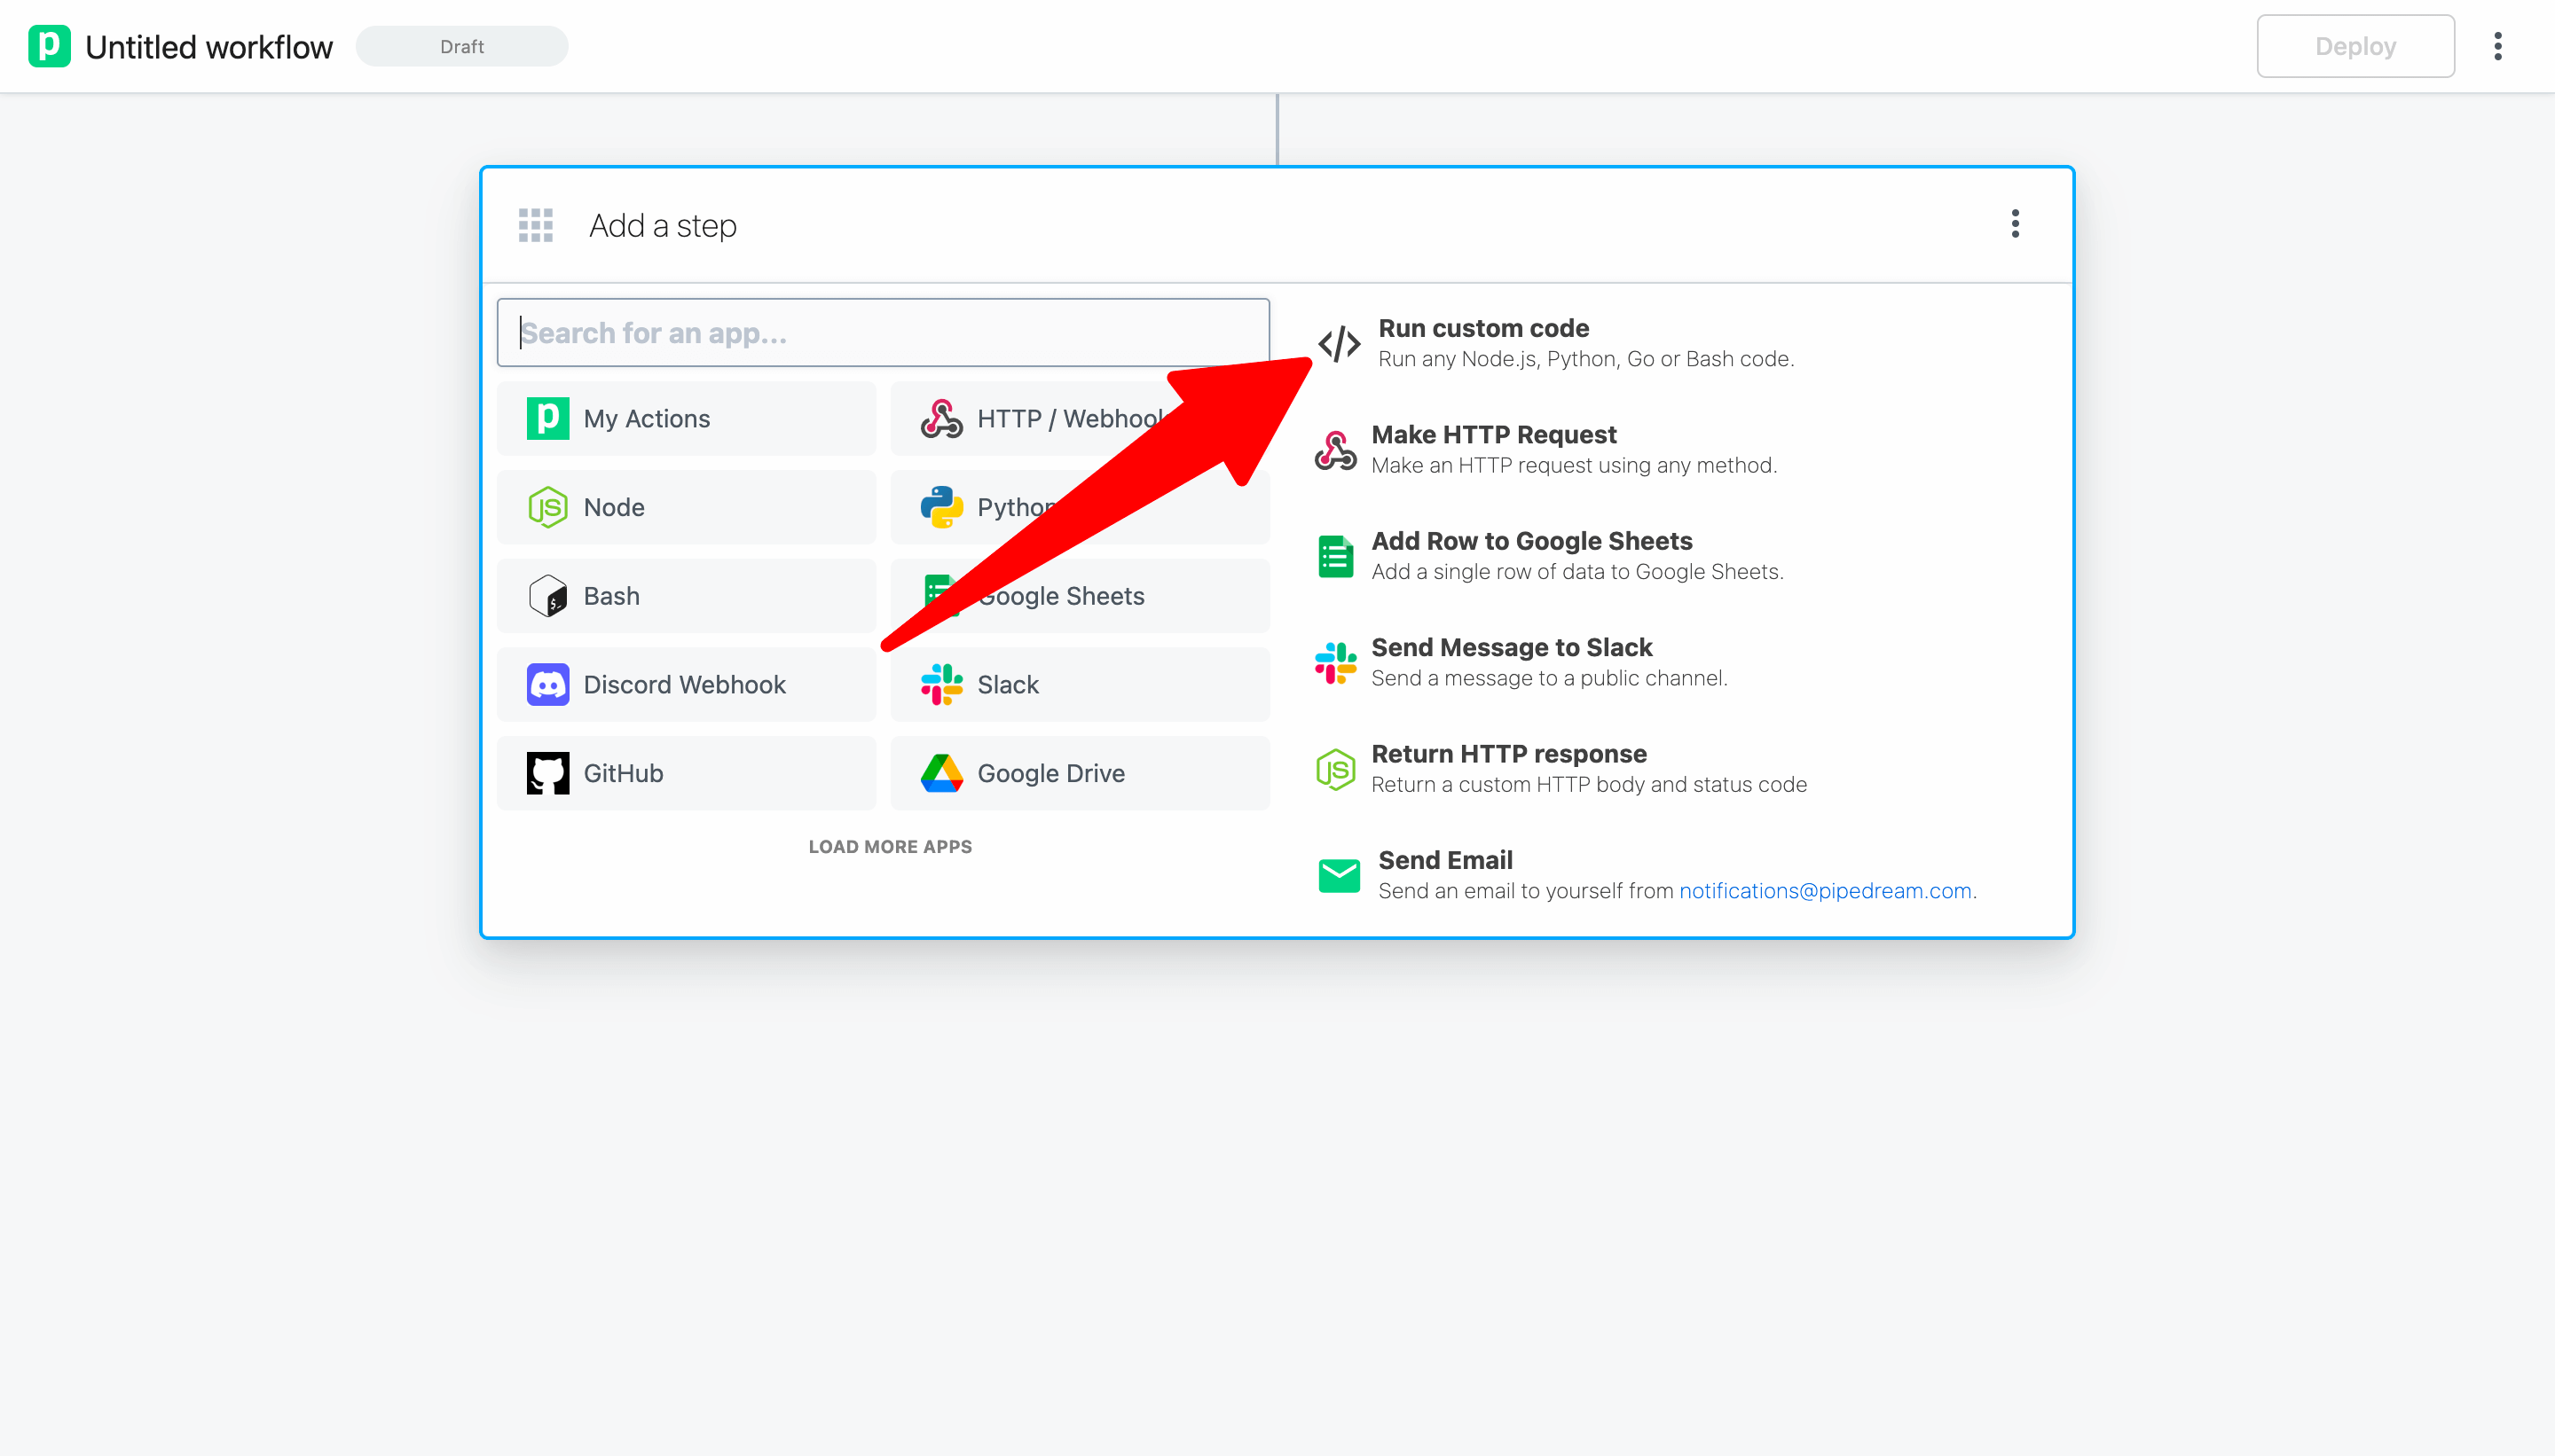The width and height of the screenshot is (2555, 1456).
Task: Click the Pipedream logo icon
Action: [49, 46]
